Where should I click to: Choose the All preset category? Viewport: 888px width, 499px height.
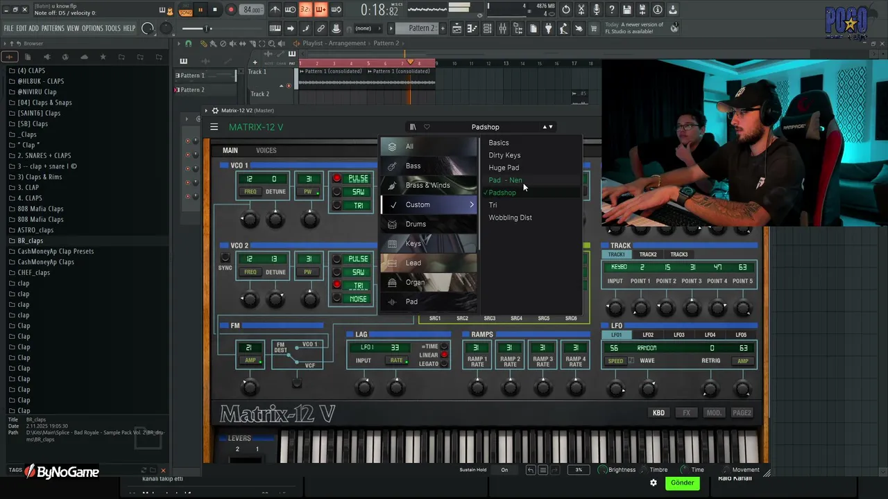click(x=429, y=146)
